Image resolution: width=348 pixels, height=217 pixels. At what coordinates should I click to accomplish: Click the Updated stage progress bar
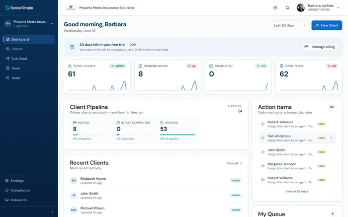177,135
